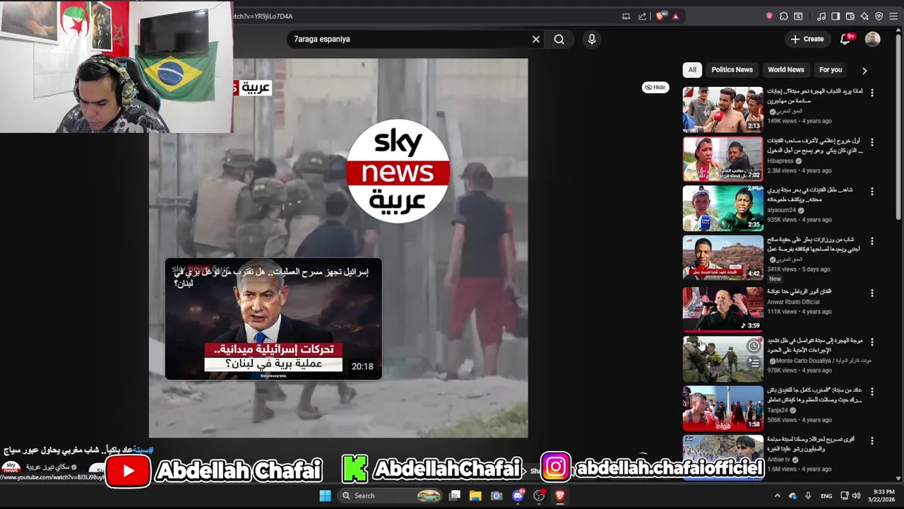Image resolution: width=904 pixels, height=509 pixels.
Task: Add Monte Carlo video to Watch Later
Action: 754,346
